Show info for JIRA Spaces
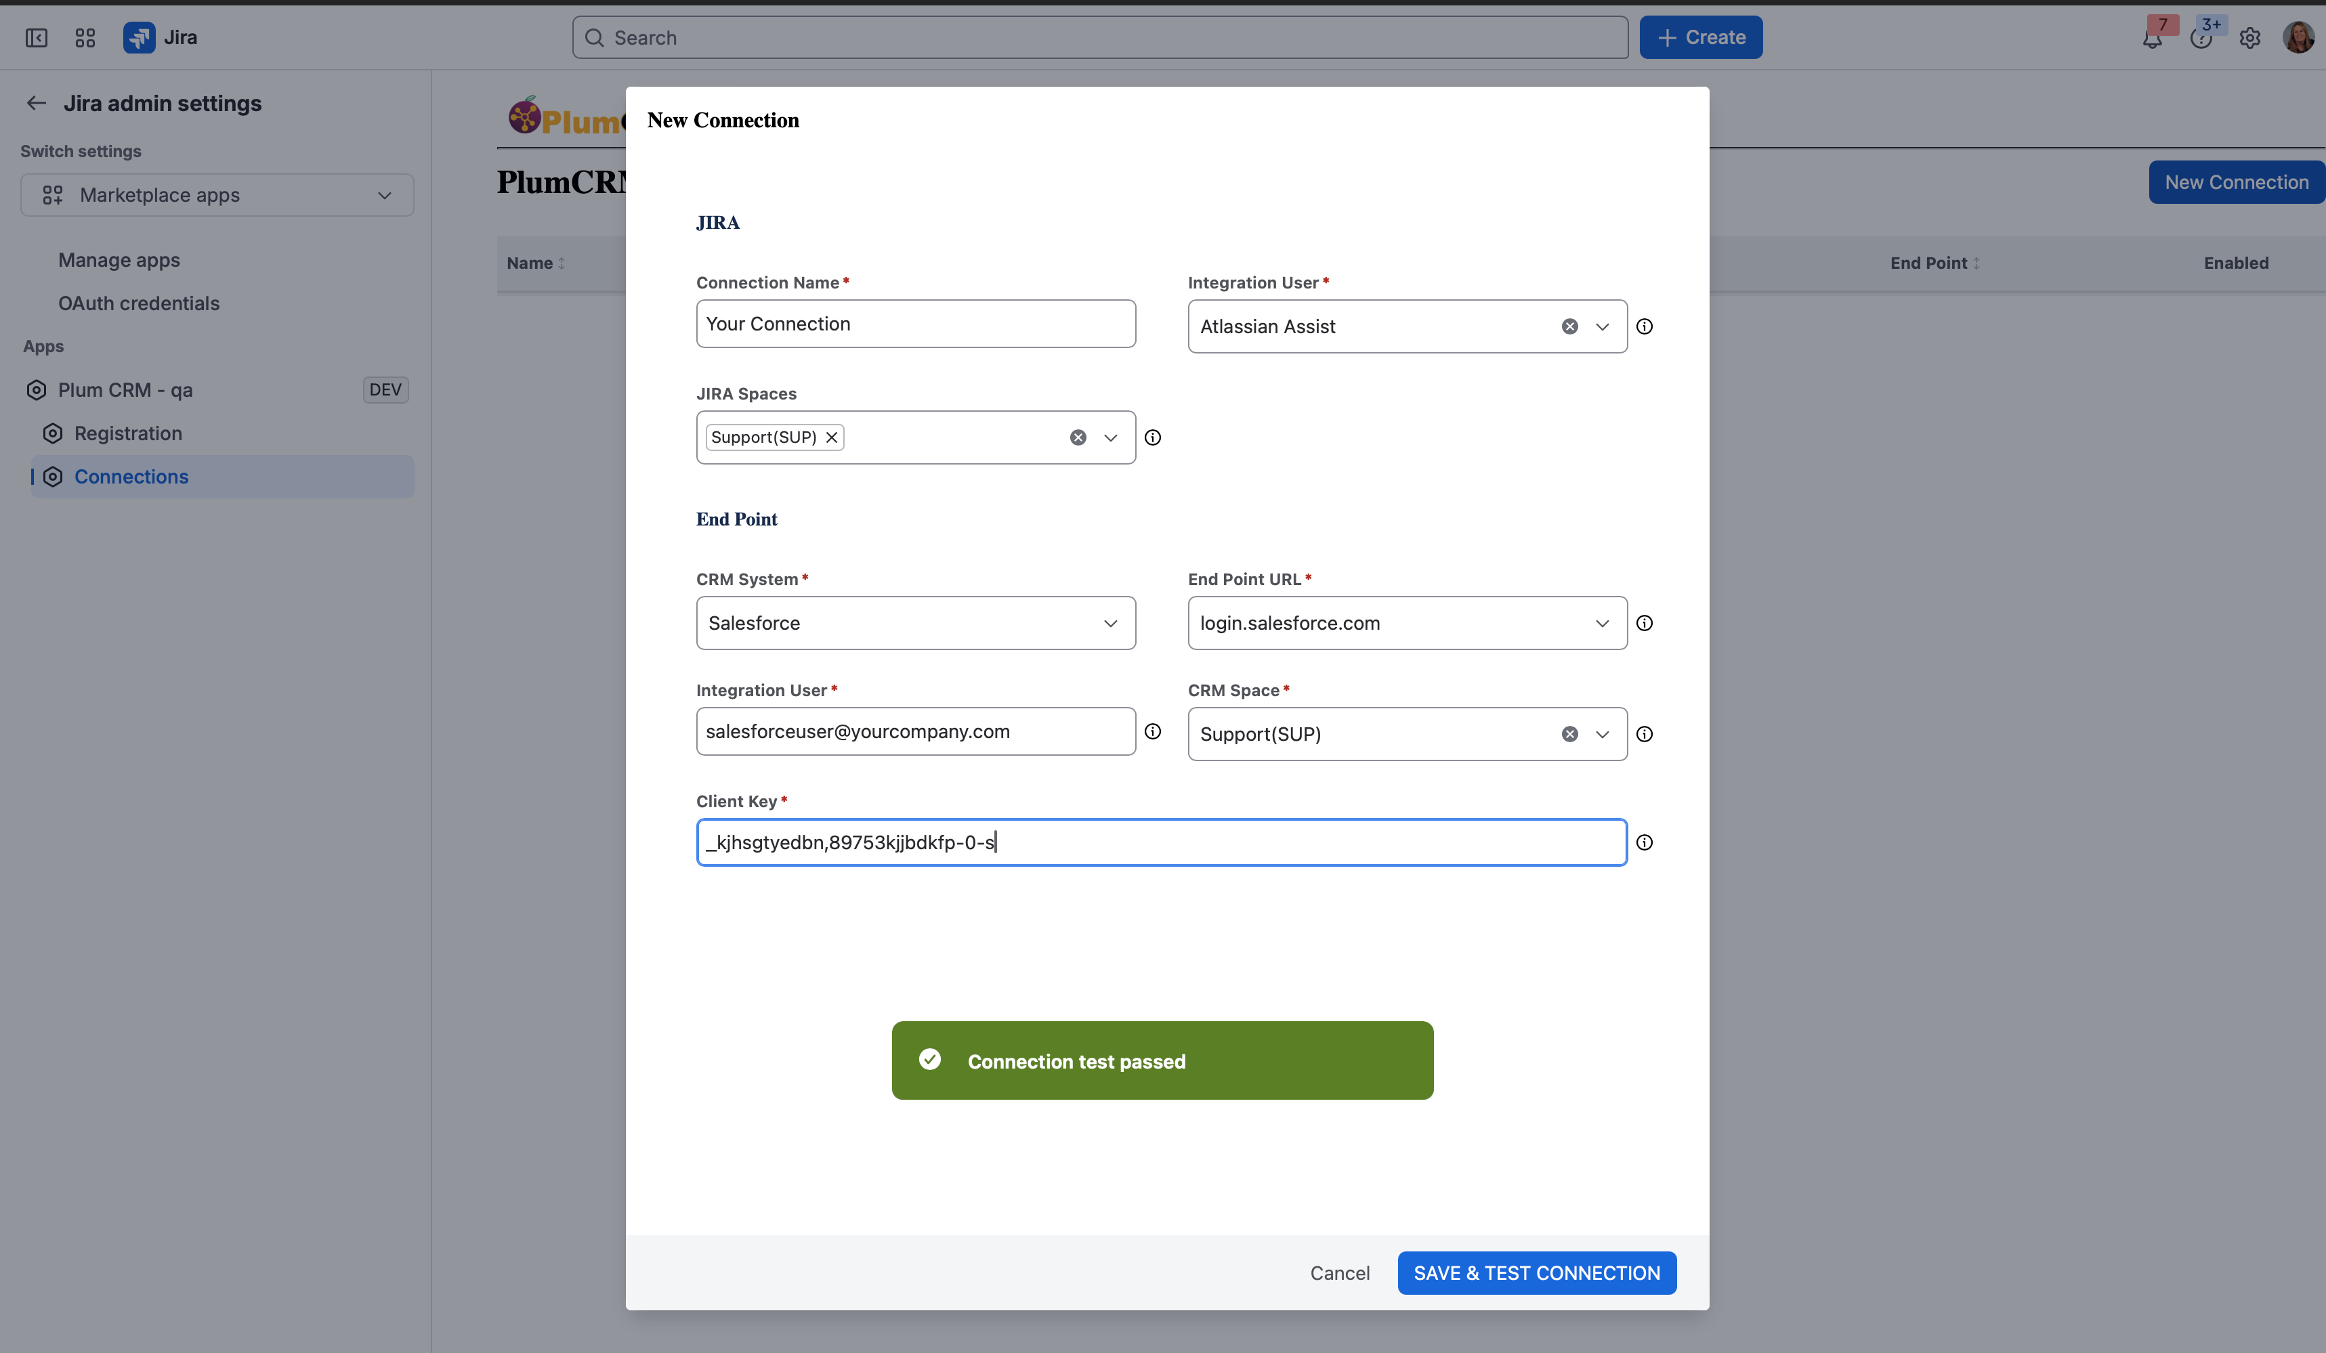This screenshot has height=1353, width=2326. pos(1153,437)
